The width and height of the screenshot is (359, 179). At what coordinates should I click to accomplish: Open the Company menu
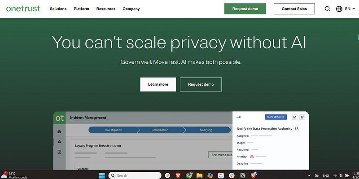point(131,9)
